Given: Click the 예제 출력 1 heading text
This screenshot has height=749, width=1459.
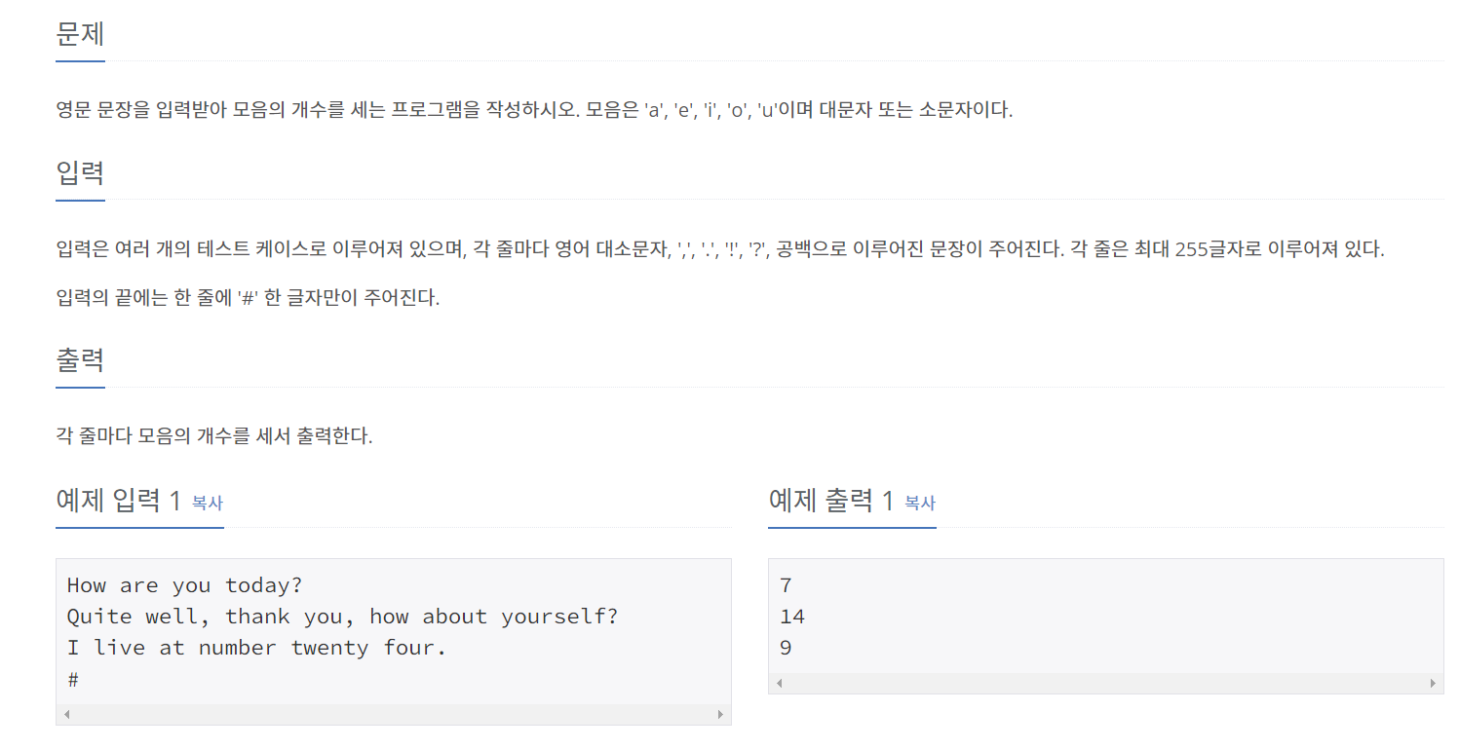Looking at the screenshot, I should pos(831,501).
